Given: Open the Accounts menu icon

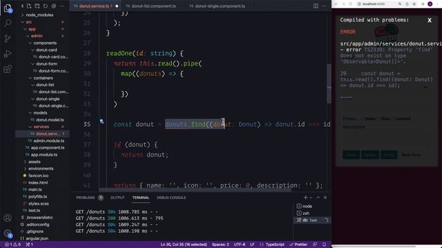Looking at the screenshot, I should (x=8, y=218).
